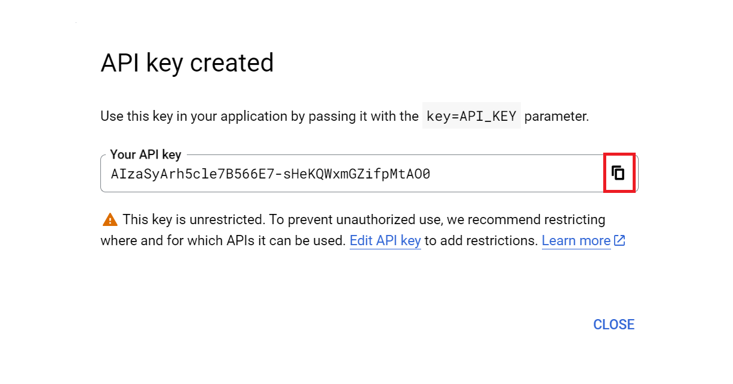The height and width of the screenshot is (384, 733).
Task: Close the API key created dialog
Action: 613,325
